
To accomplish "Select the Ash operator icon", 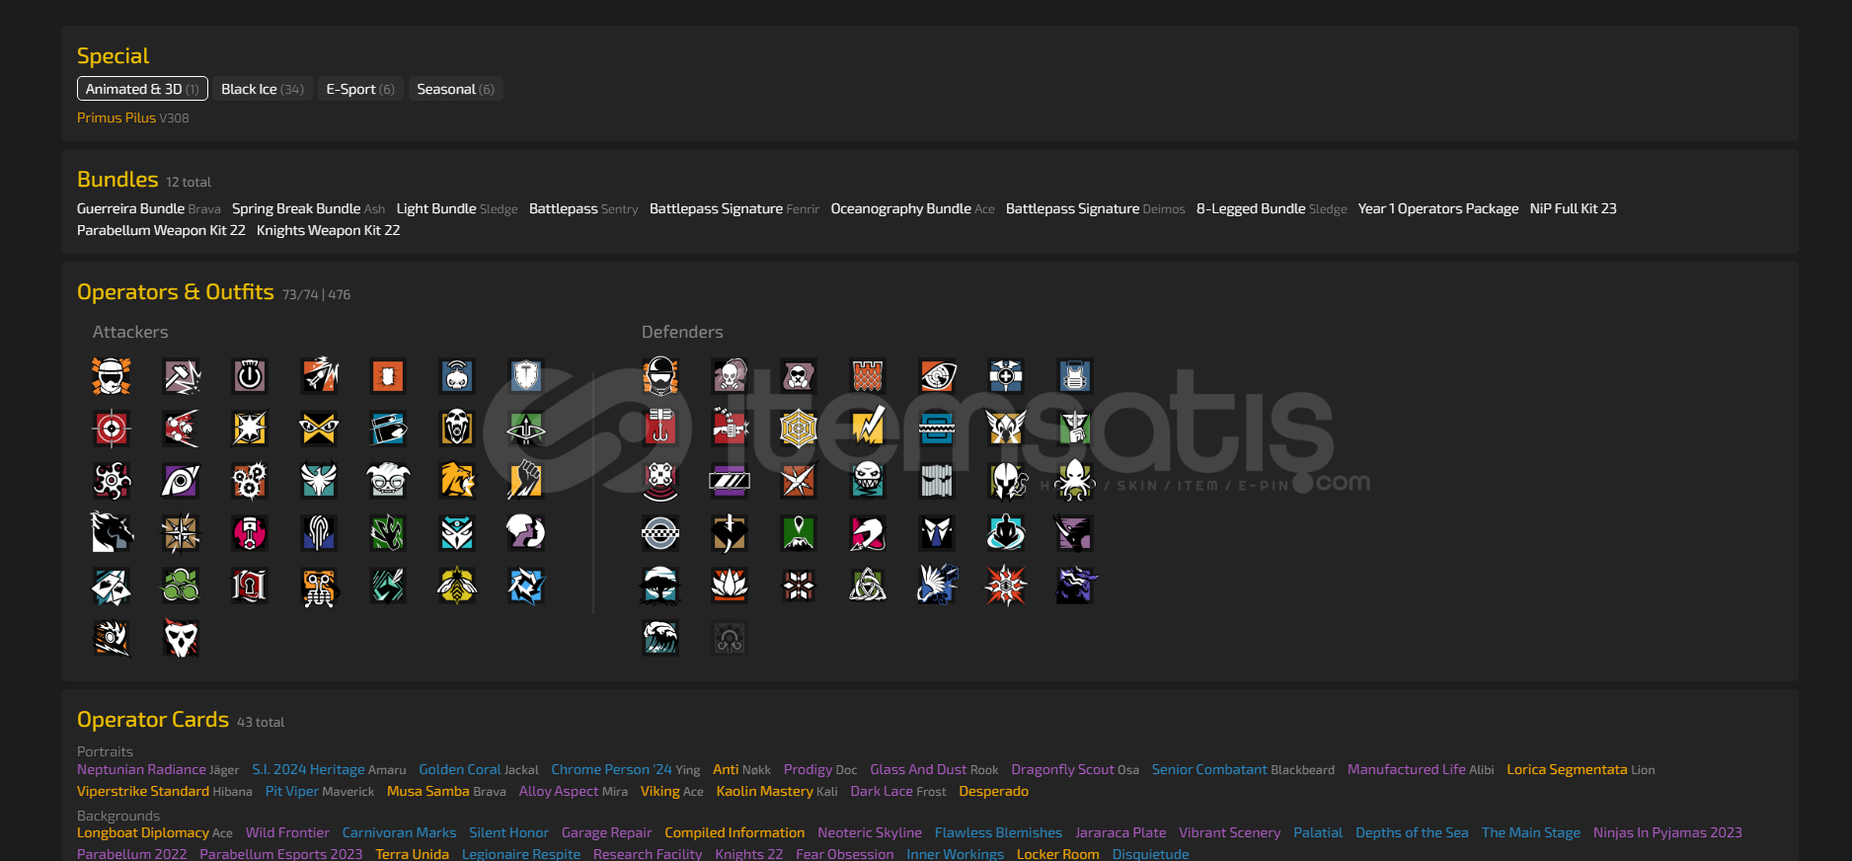I will click(x=319, y=376).
